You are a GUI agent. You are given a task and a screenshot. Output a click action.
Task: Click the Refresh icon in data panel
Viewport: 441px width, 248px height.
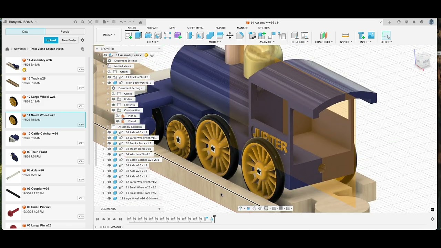click(x=75, y=22)
